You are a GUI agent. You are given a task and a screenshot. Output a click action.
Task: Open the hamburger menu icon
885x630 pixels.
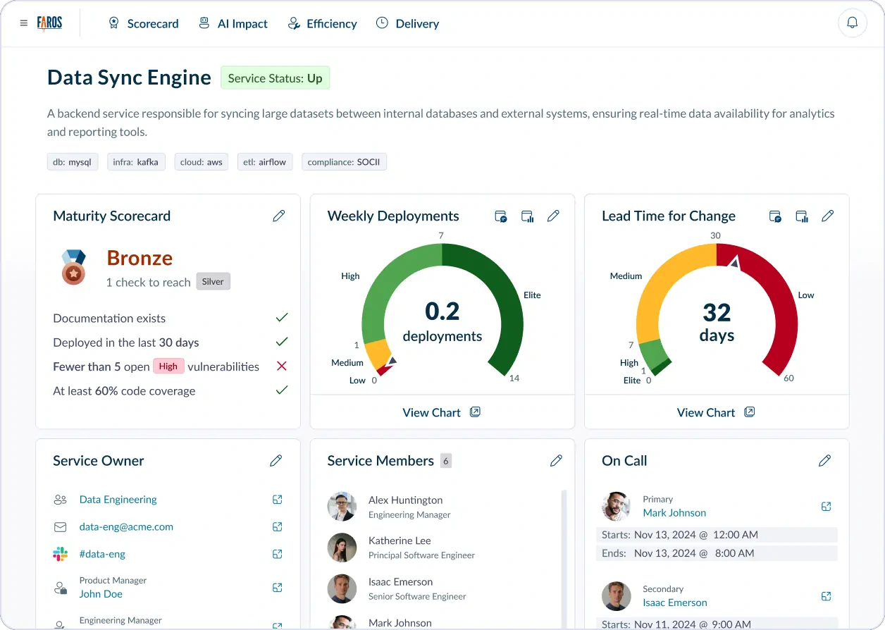tap(24, 23)
